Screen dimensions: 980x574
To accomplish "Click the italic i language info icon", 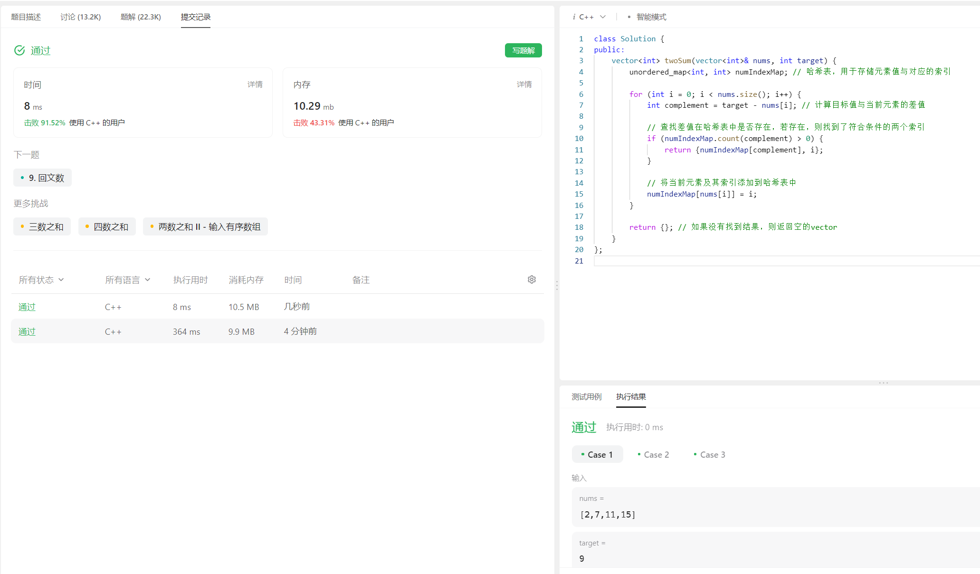I will point(574,17).
